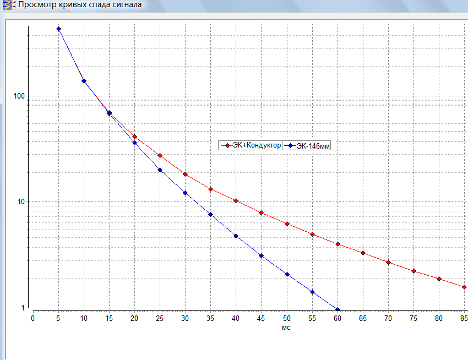Viewport: 468px width, 360px height.
Task: Click the red data point at 85 мс
Action: [464, 287]
